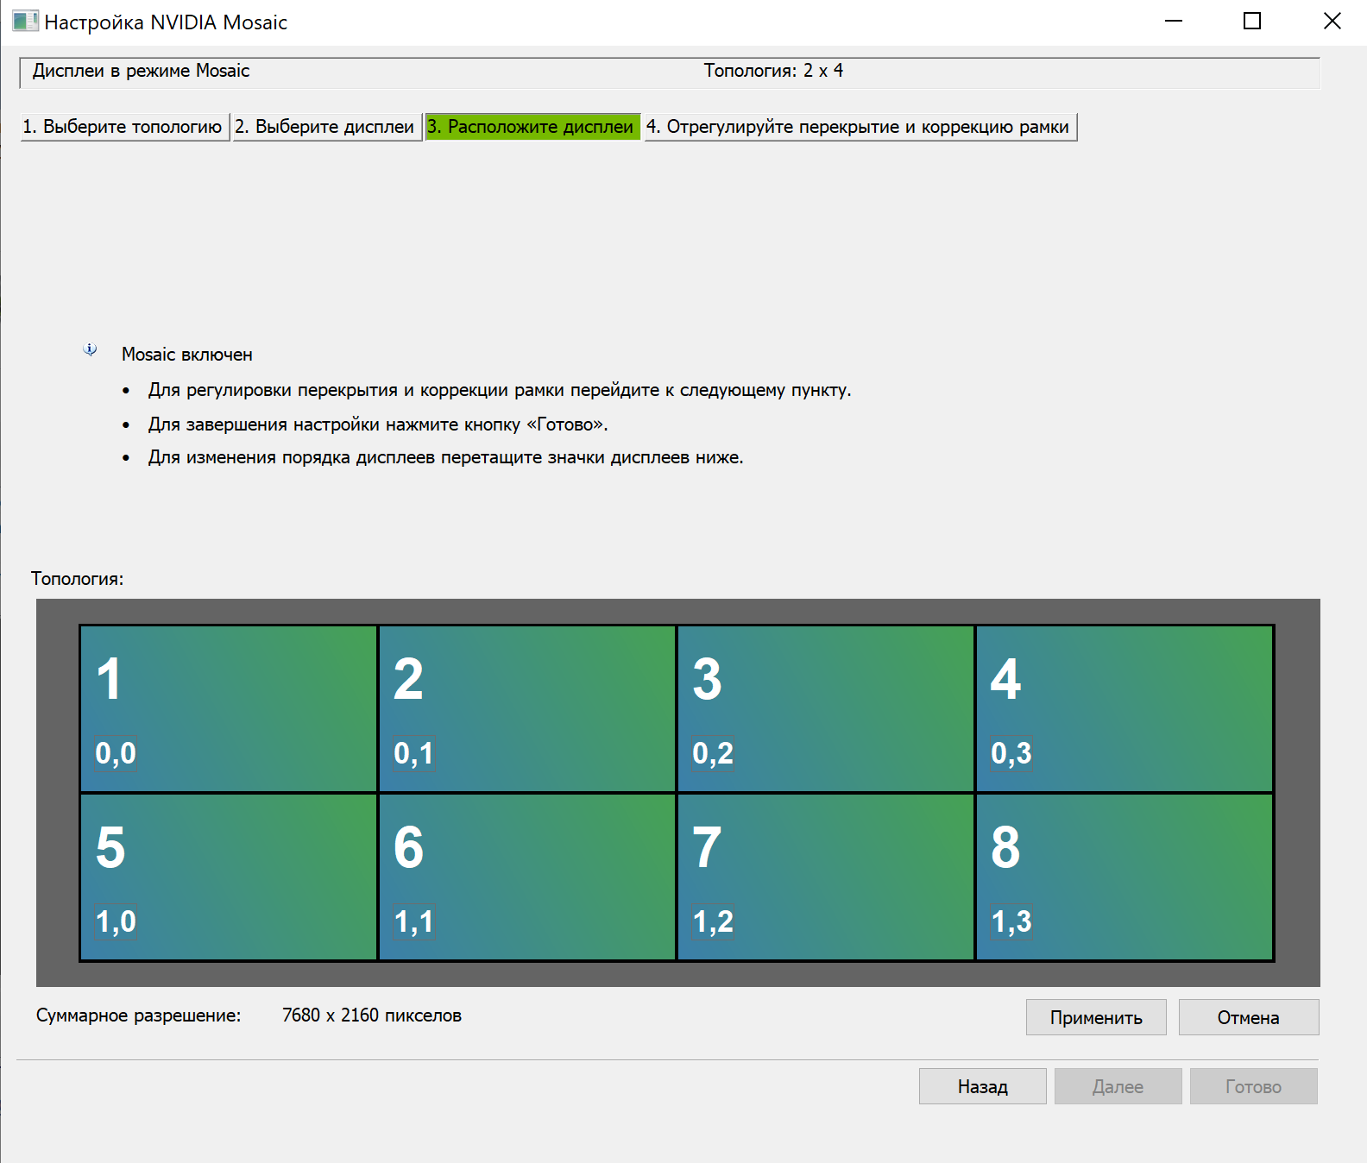Viewport: 1367px width, 1163px height.
Task: Click the Топология: 2 x 4 header text
Action: [x=773, y=71]
